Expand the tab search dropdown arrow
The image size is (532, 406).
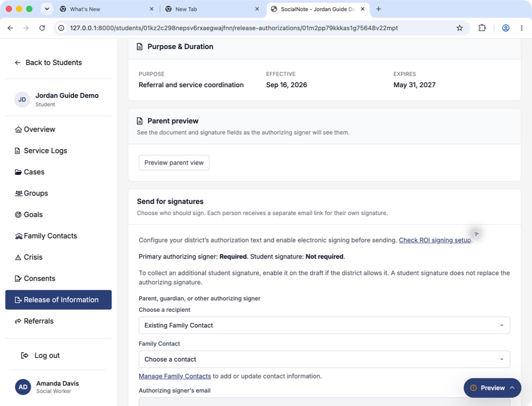point(47,9)
